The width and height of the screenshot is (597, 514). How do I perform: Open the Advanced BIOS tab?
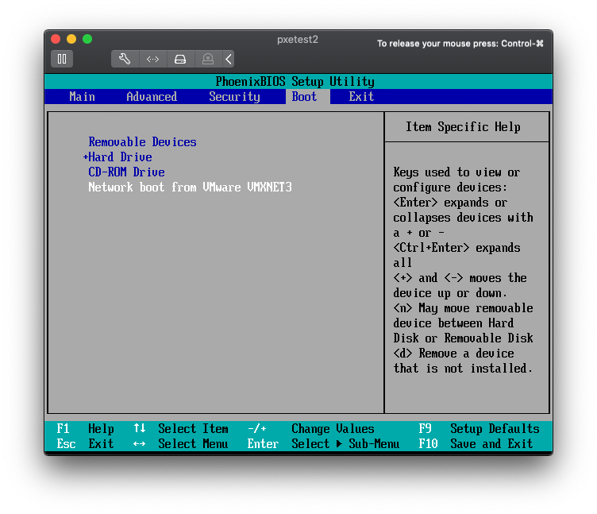152,97
